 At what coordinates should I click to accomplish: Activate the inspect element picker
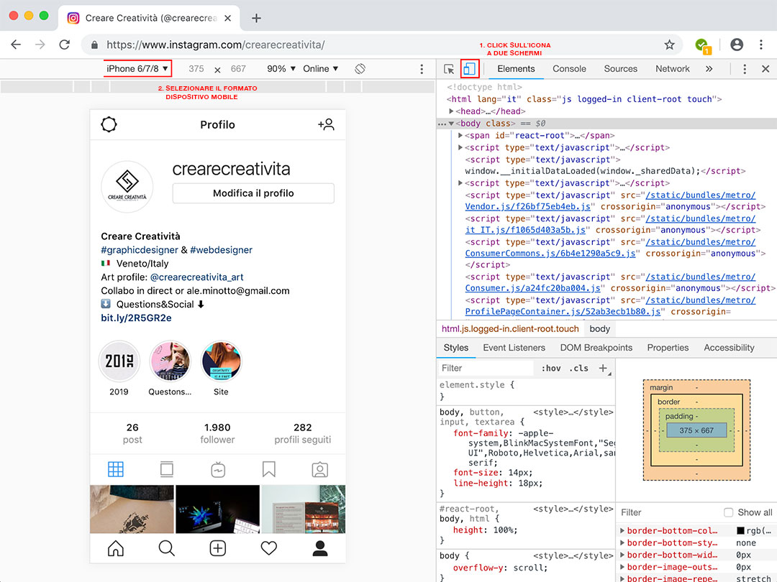(449, 69)
